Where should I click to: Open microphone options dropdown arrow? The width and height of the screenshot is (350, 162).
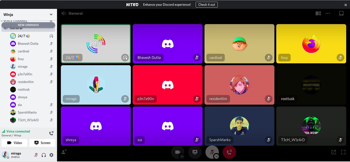point(216,157)
